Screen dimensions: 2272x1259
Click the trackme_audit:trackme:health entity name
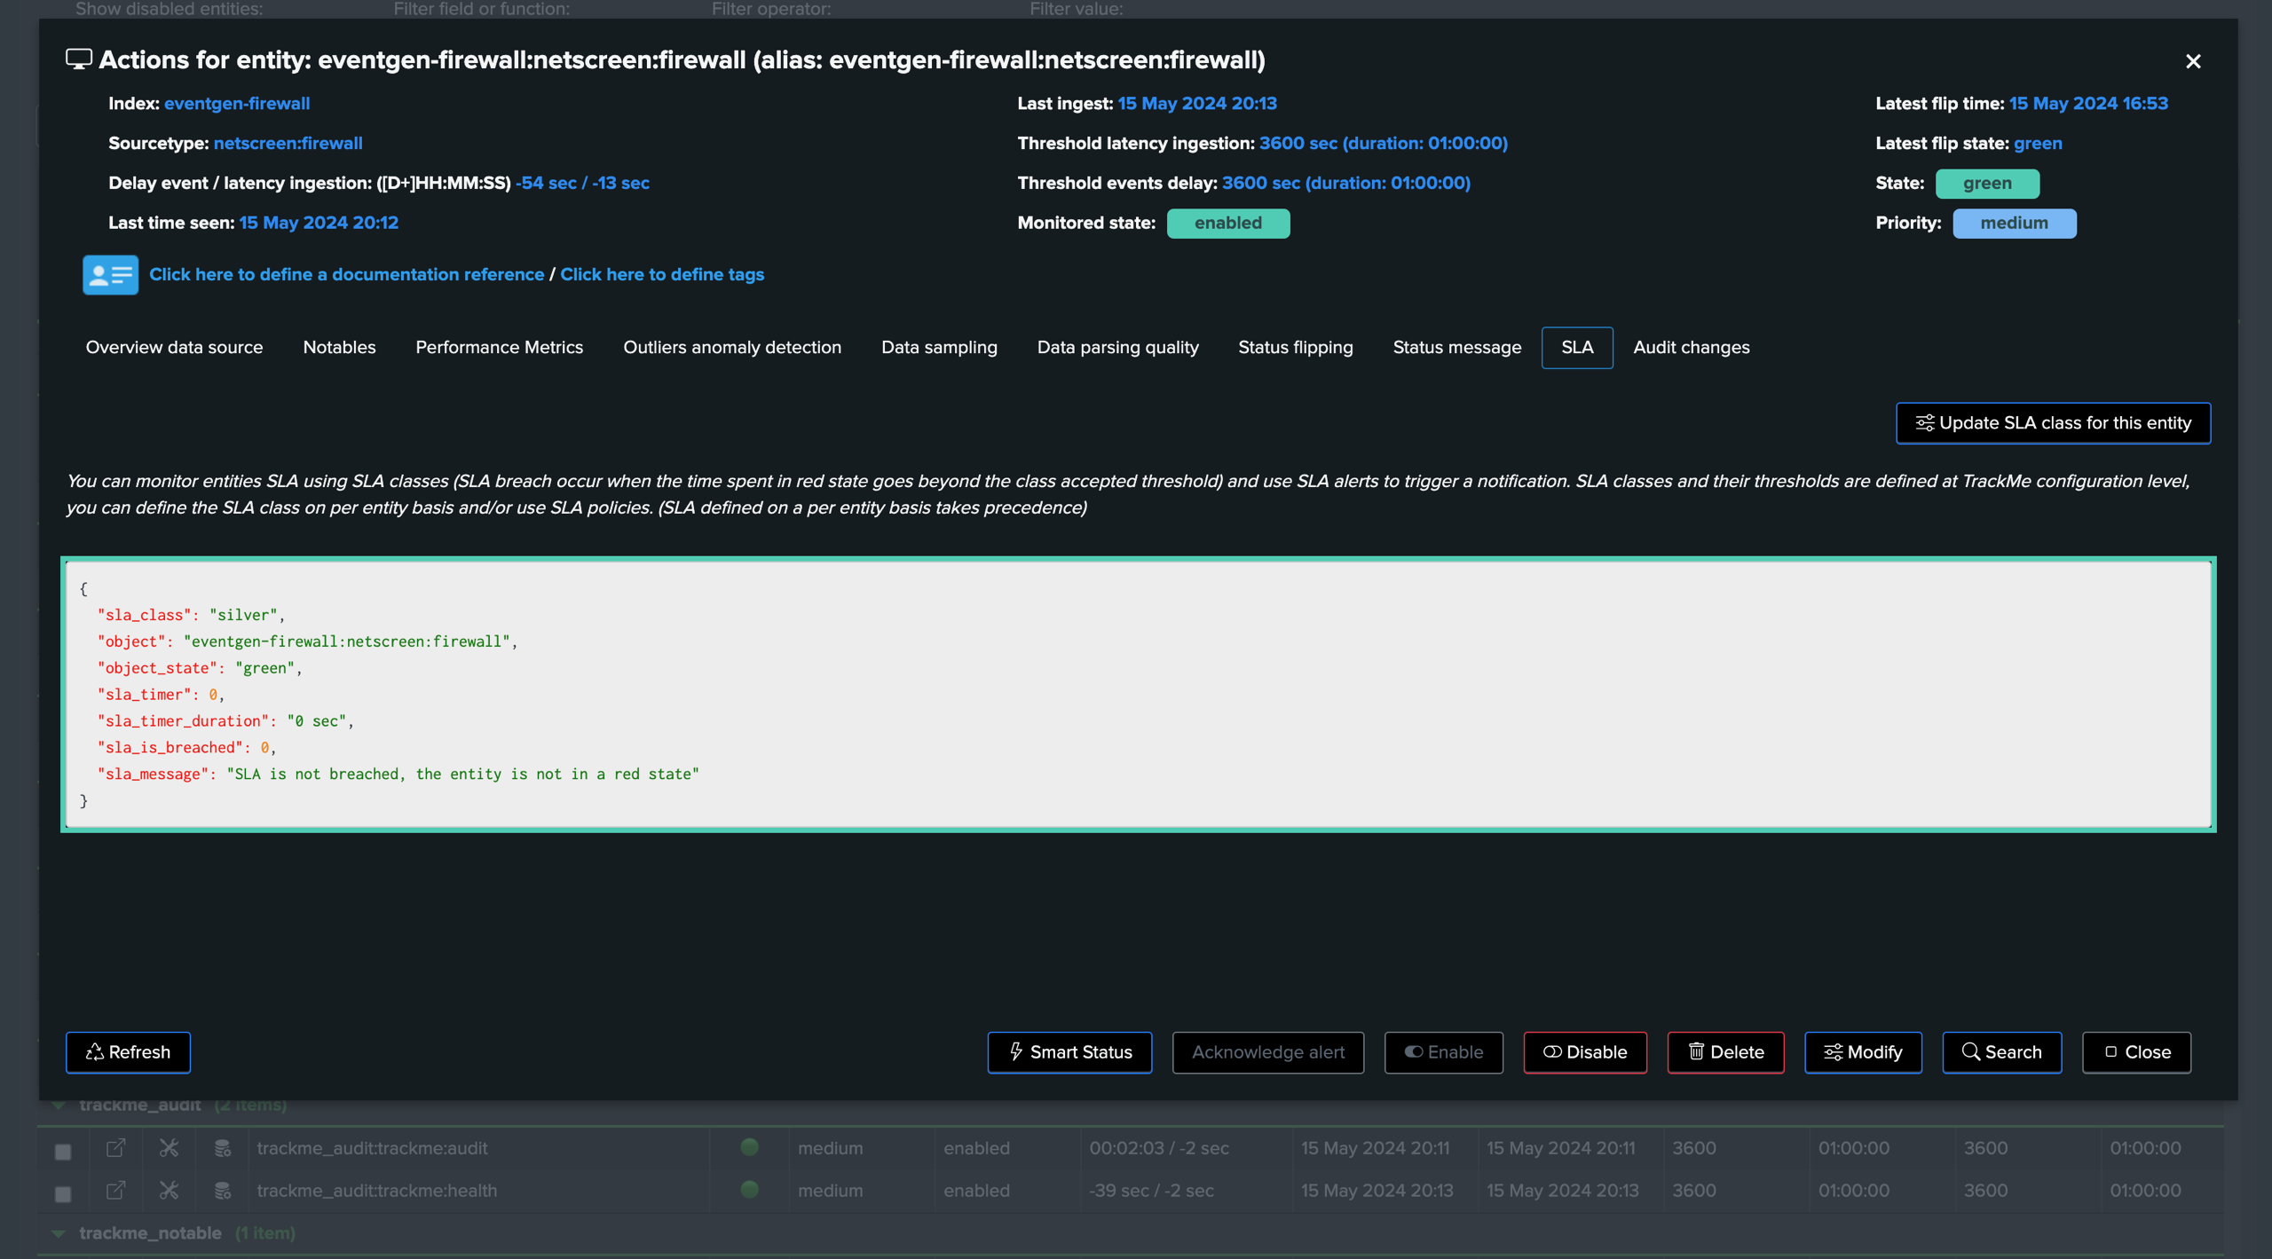[376, 1191]
